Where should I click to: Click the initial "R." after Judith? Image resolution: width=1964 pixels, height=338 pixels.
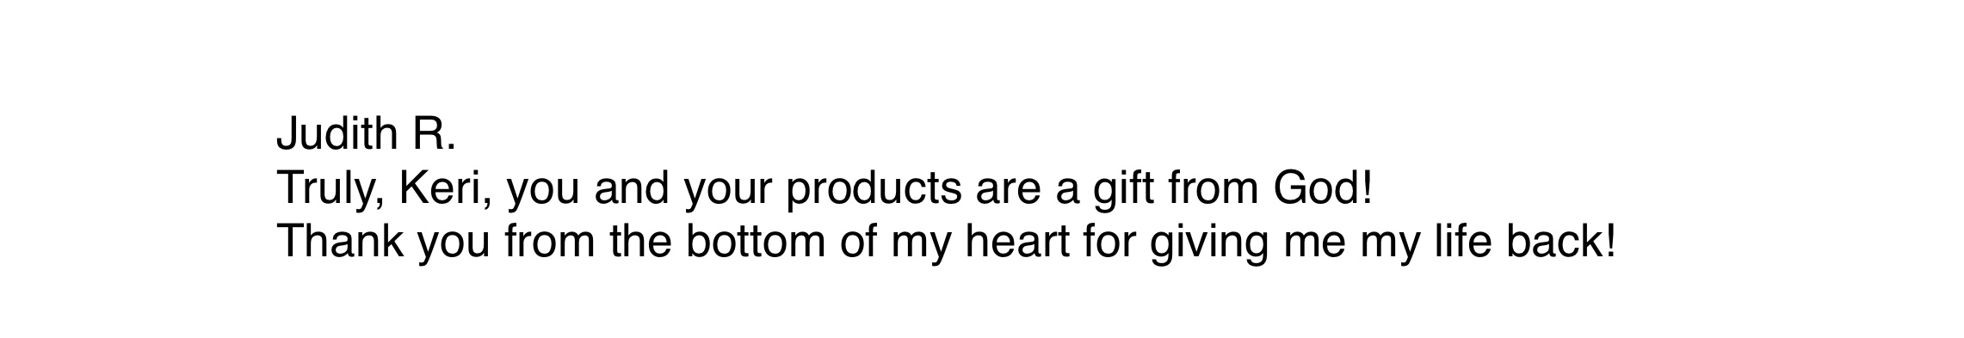[434, 135]
